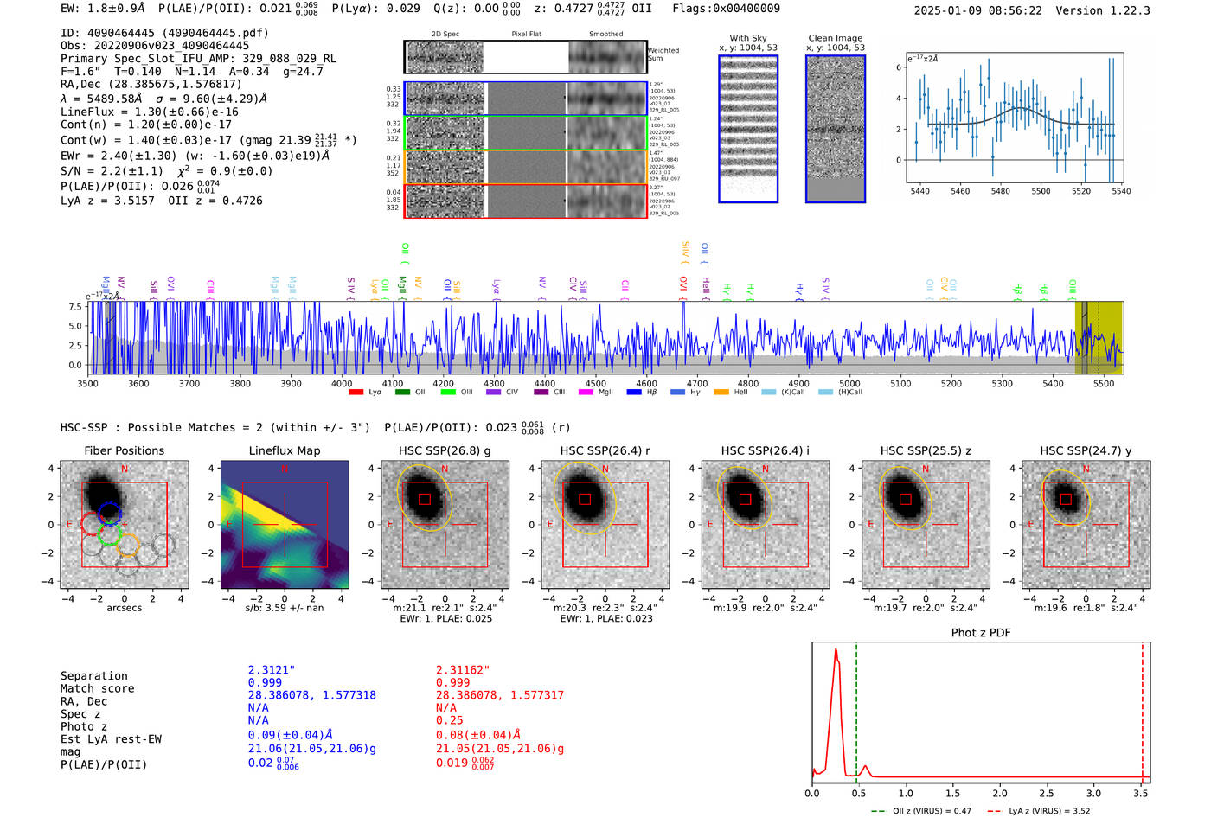The width and height of the screenshot is (1211, 824).
Task: Select the red Photo z value 0.25
Action: click(450, 720)
